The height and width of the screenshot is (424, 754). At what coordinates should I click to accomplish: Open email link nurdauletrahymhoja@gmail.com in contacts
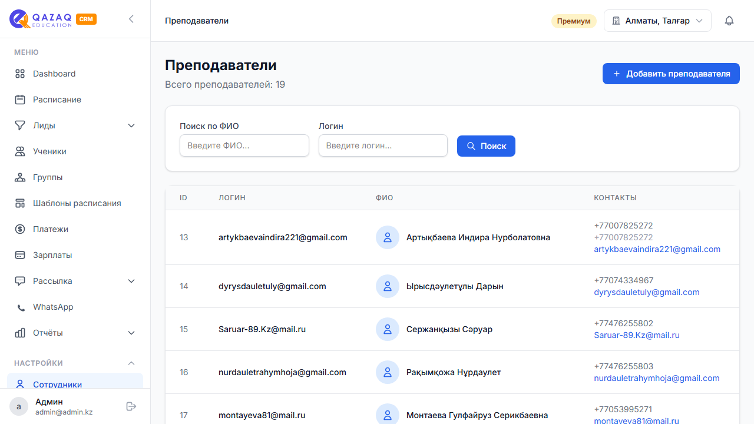(x=657, y=378)
